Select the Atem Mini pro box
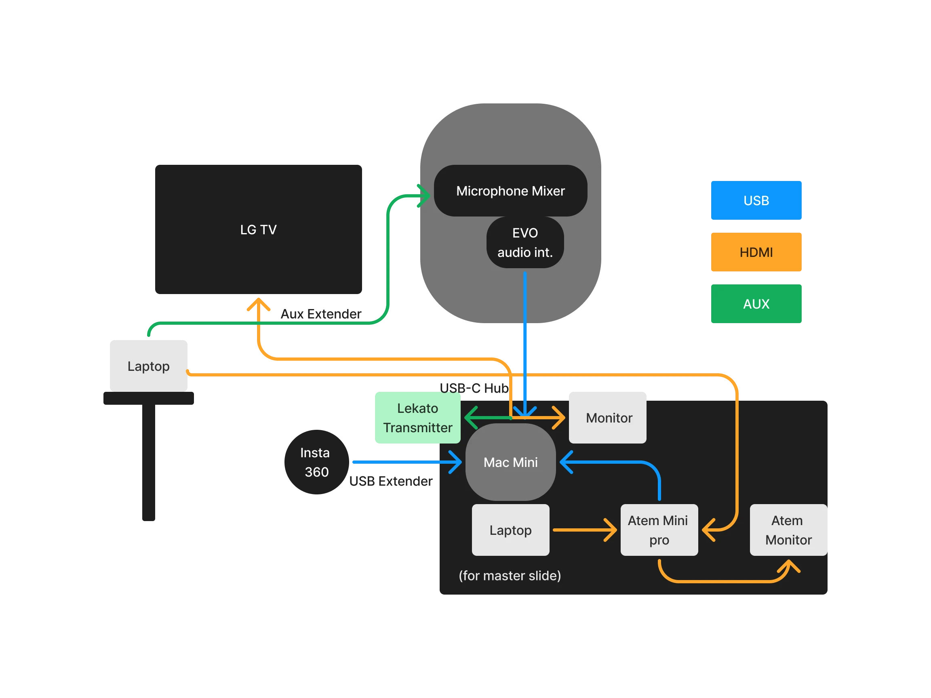 (x=659, y=530)
